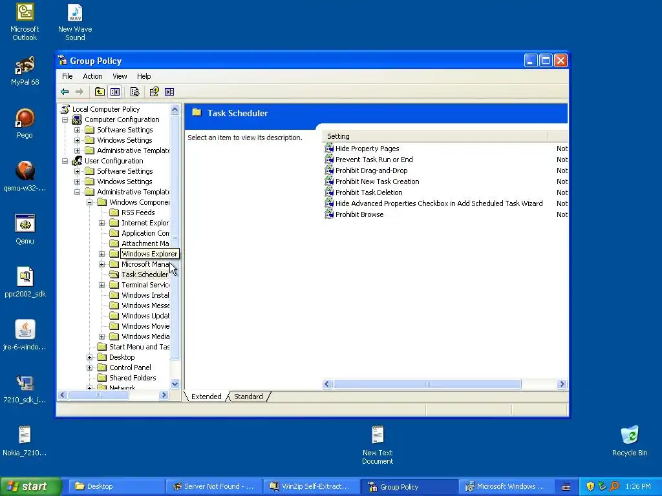Expand Windows Settings under Computer Configuration
Screen dimensions: 662x496
point(78,140)
